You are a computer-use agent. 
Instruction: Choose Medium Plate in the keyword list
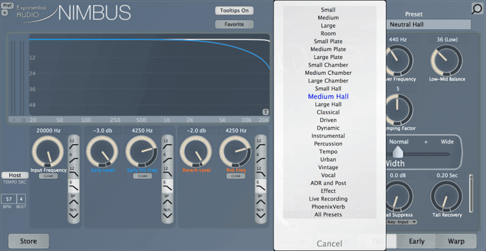(x=328, y=49)
